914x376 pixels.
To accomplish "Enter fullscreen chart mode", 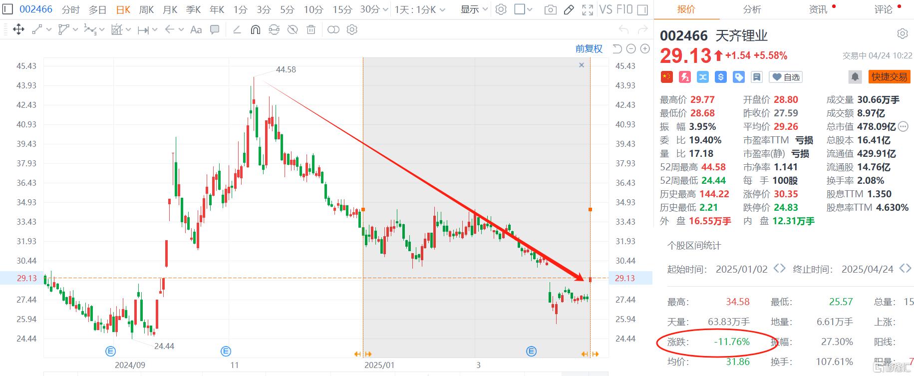I will (588, 9).
